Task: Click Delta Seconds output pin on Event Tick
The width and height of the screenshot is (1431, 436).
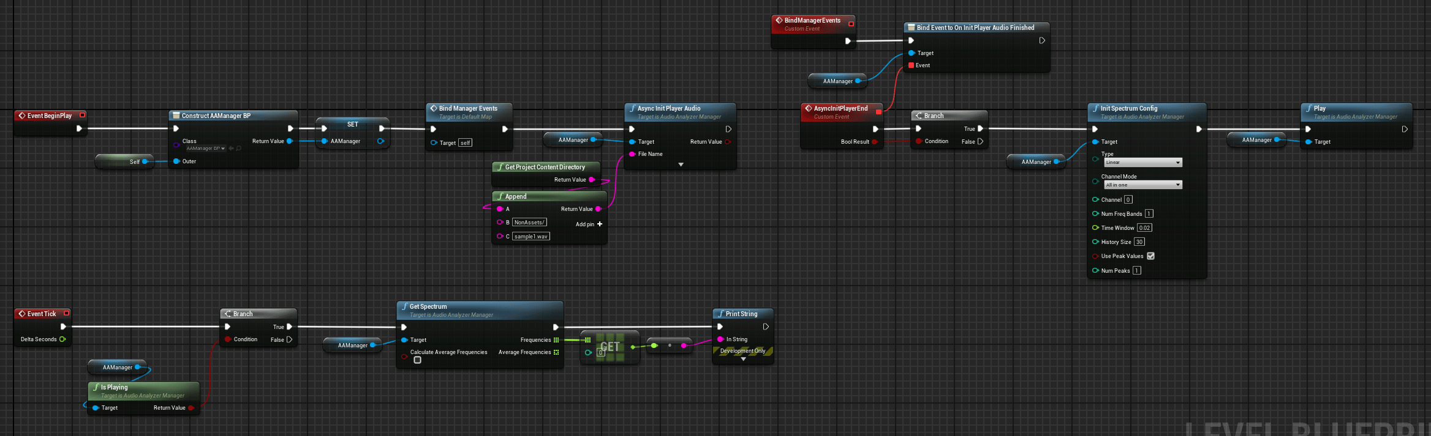Action: pyautogui.click(x=62, y=339)
